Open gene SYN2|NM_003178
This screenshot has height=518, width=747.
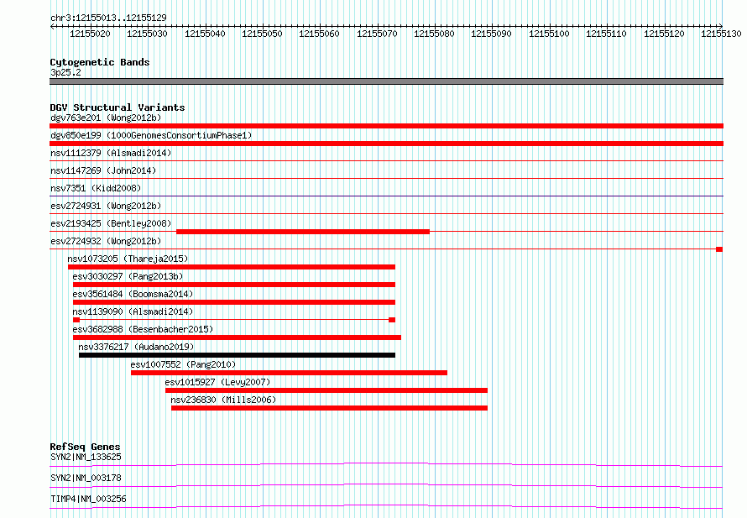86,478
